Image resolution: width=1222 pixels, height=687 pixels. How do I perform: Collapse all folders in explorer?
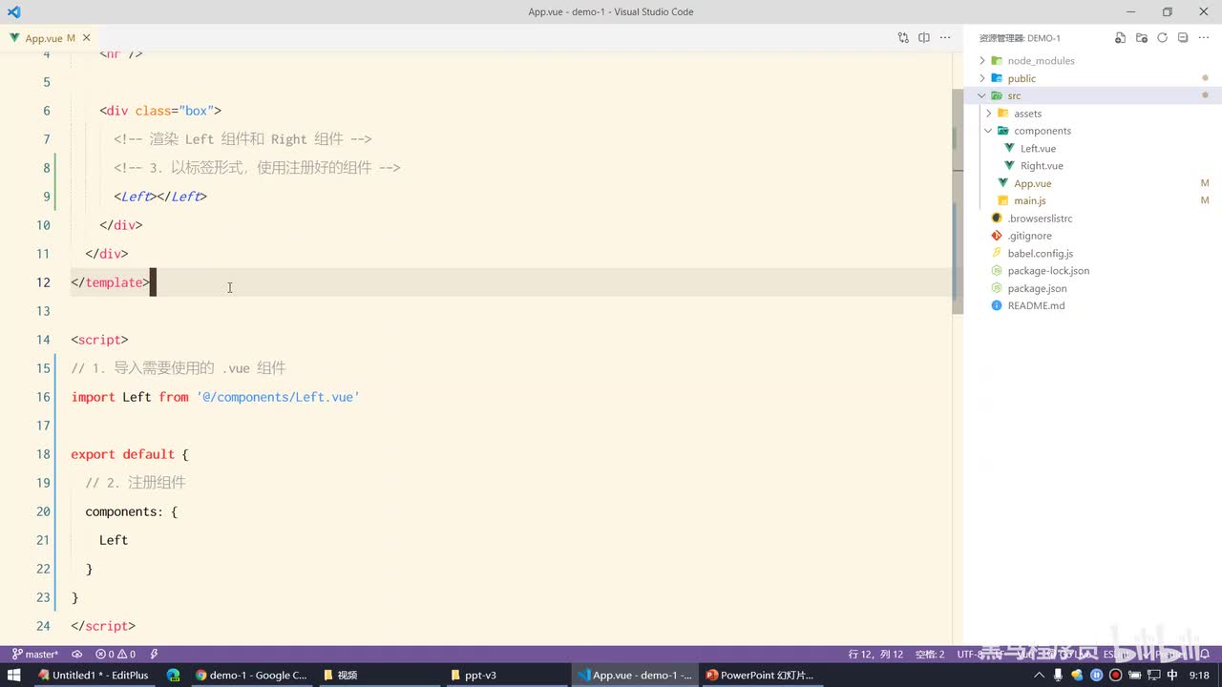(x=1183, y=38)
